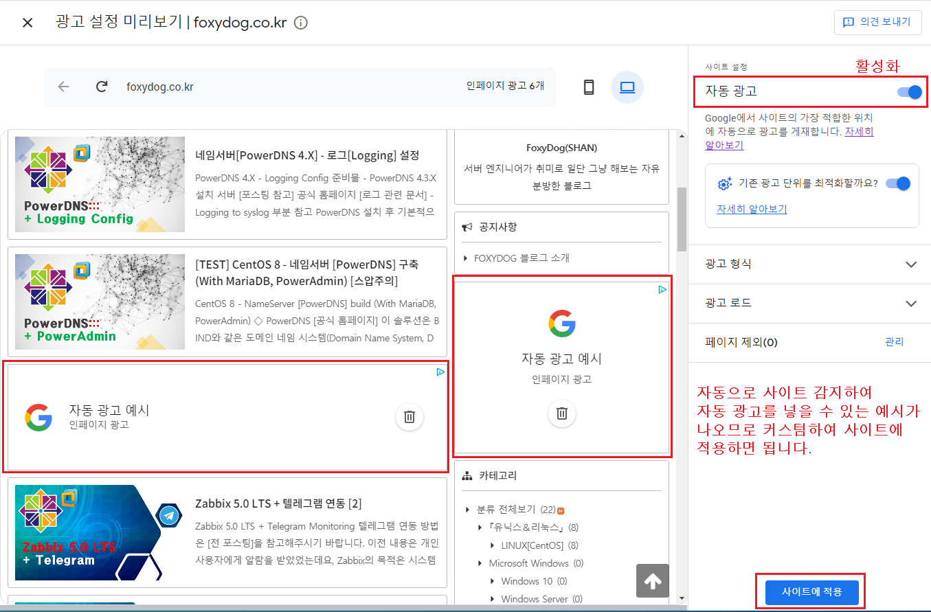This screenshot has width=931, height=612.
Task: Toggle 기존 광고 단위 최적화 switch
Action: (x=898, y=183)
